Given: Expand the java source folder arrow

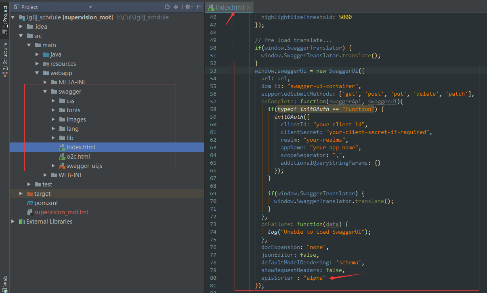Looking at the screenshot, I should 37,54.
